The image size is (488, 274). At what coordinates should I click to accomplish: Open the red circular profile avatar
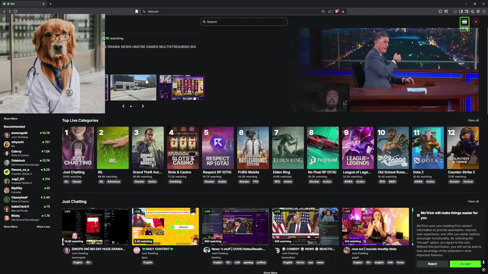pos(476,22)
